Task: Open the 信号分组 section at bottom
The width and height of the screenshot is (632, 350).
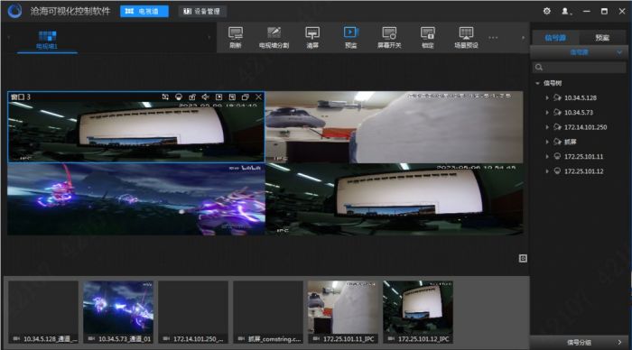Action: tap(579, 343)
